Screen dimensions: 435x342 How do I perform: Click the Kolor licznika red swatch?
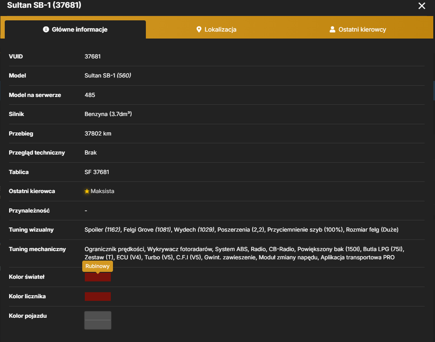pos(98,296)
